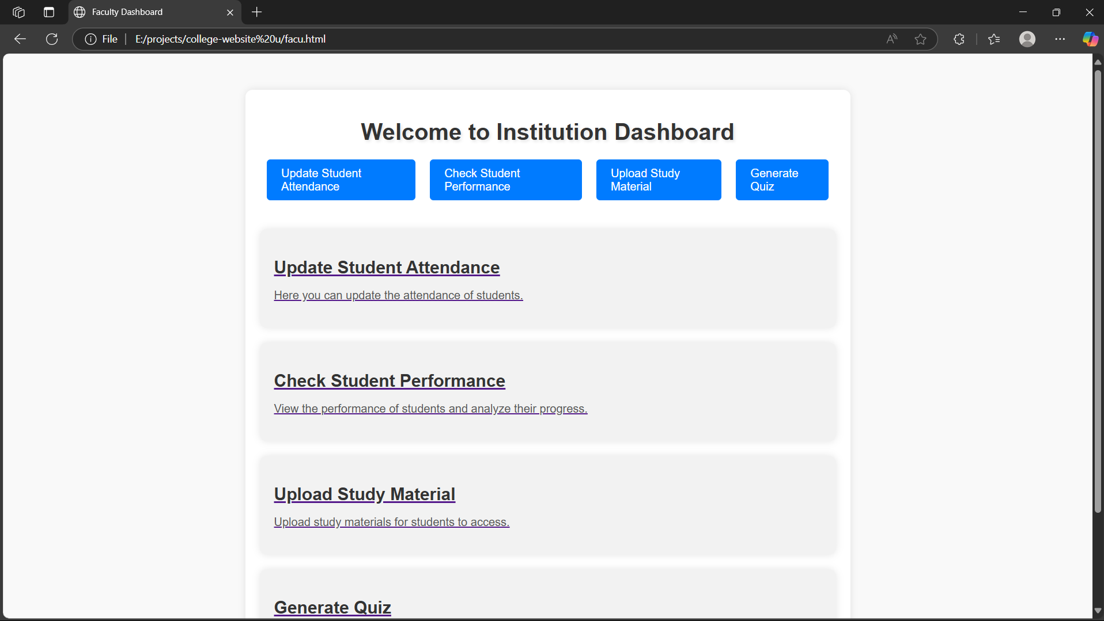1104x621 pixels.
Task: Open Settings and more ellipsis menu
Action: 1060,39
